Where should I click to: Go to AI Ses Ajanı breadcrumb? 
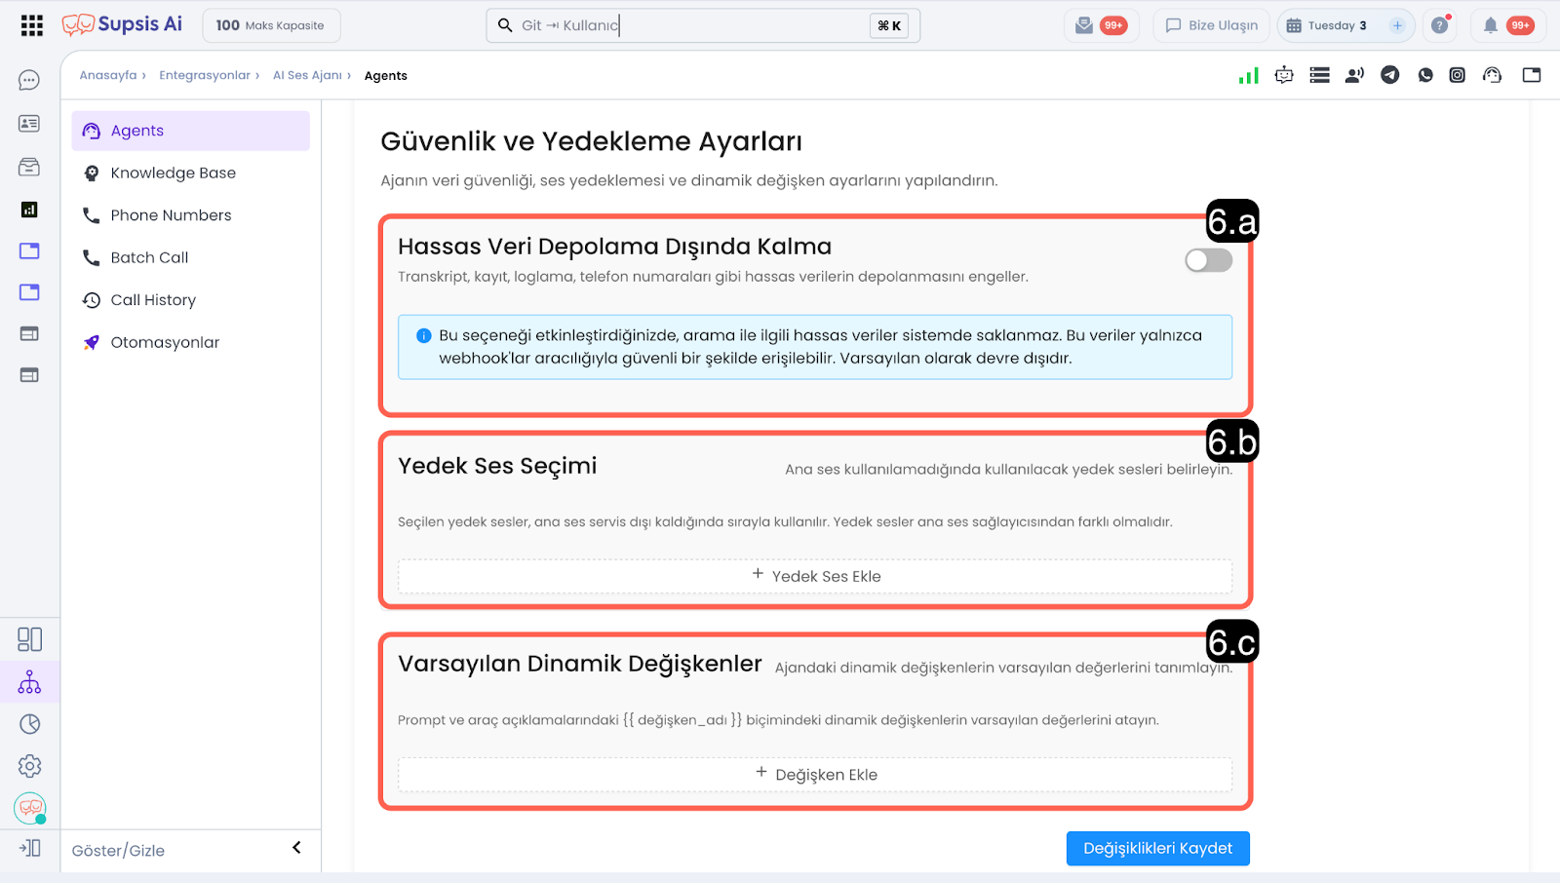(x=307, y=75)
